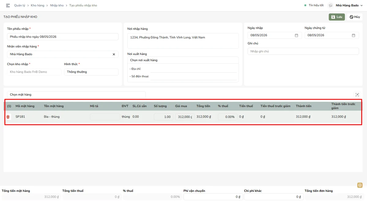
Task: Cancel with the Hủy button
Action: pos(355,17)
